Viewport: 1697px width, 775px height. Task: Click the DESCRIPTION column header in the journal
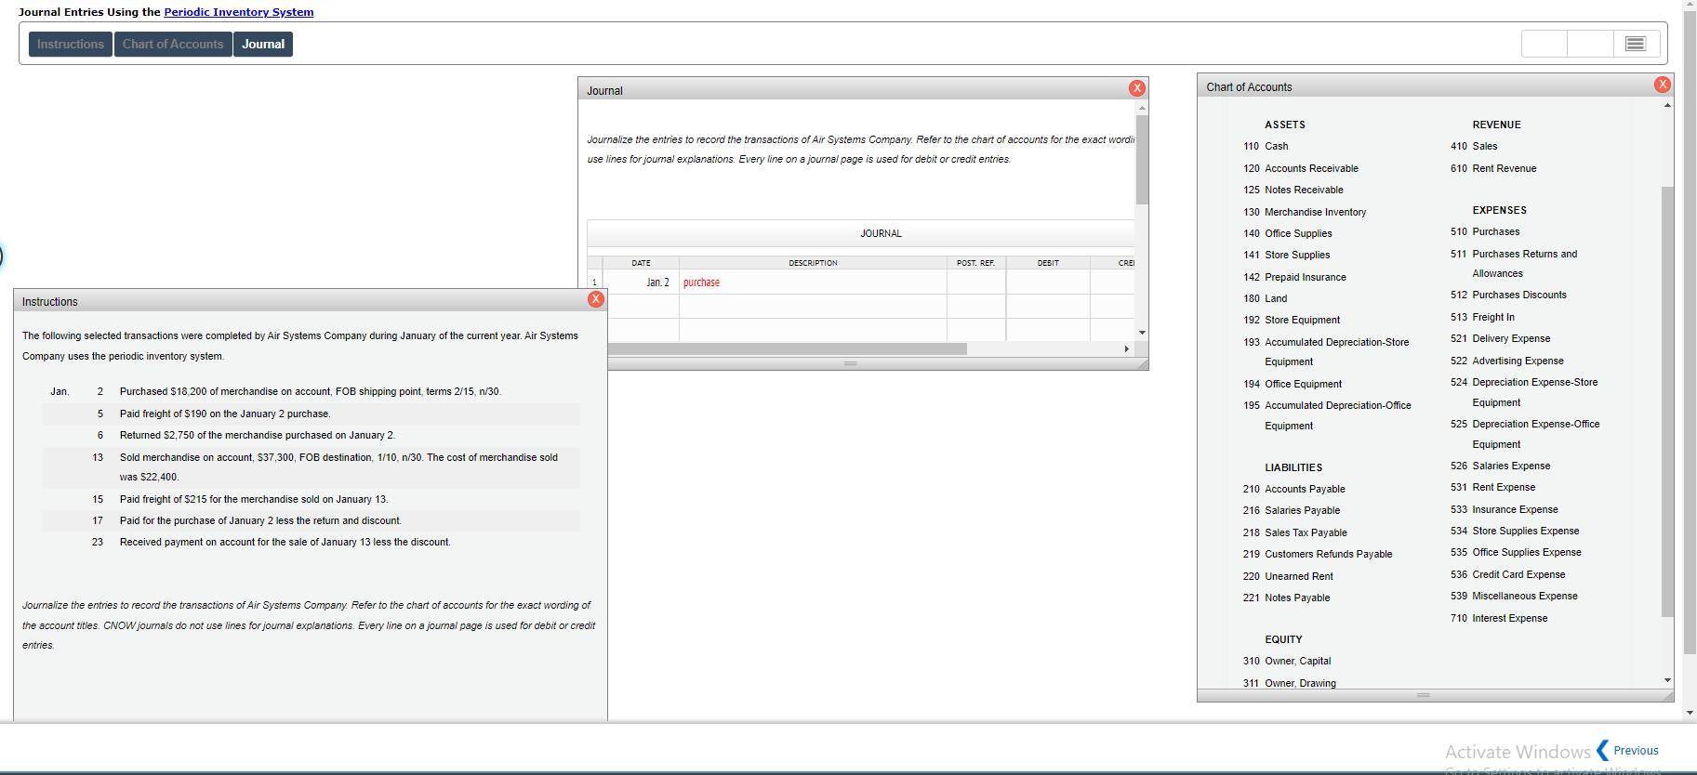click(x=813, y=263)
